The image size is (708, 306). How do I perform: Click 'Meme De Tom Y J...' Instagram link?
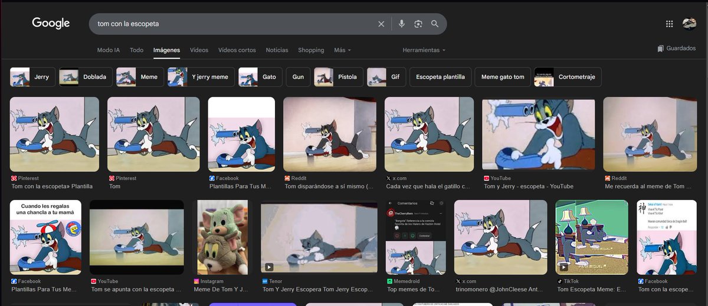(x=221, y=290)
